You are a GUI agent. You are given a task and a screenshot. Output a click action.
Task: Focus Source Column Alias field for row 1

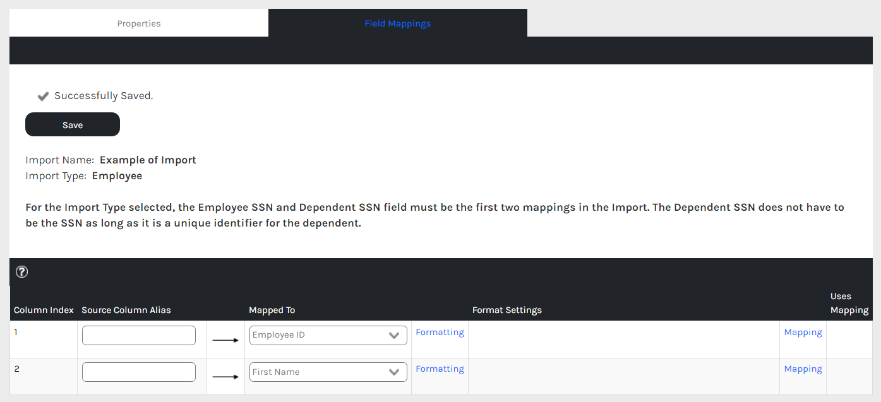139,336
